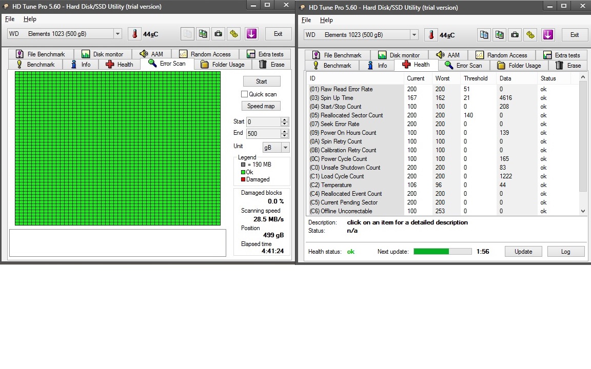591x369 pixels.
Task: Open AAM tab in left window
Action: 151,54
